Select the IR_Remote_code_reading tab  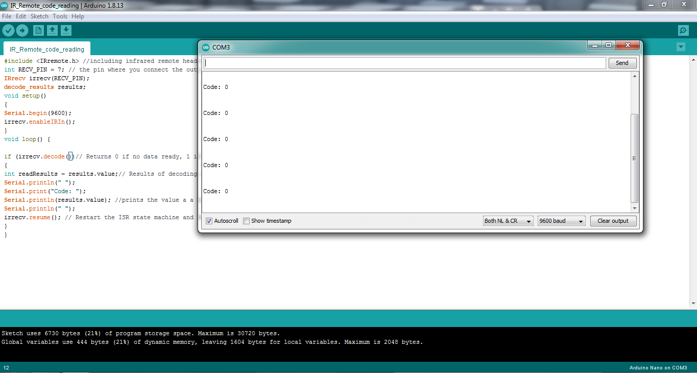47,49
